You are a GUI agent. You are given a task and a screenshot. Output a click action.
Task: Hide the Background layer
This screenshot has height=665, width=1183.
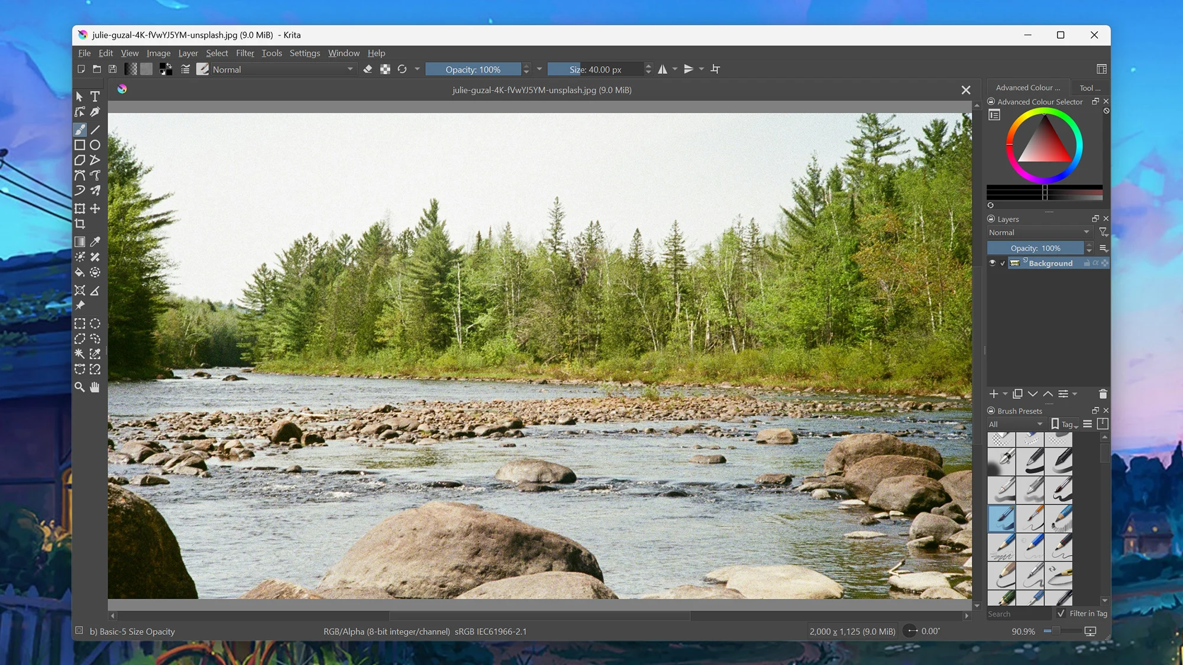point(993,263)
